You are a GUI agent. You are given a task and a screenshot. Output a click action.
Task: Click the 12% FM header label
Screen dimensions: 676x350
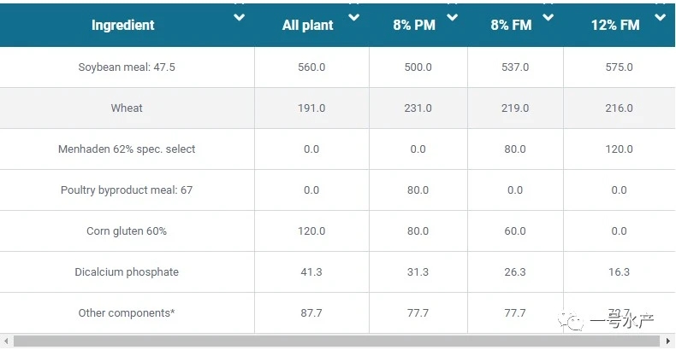(x=615, y=25)
